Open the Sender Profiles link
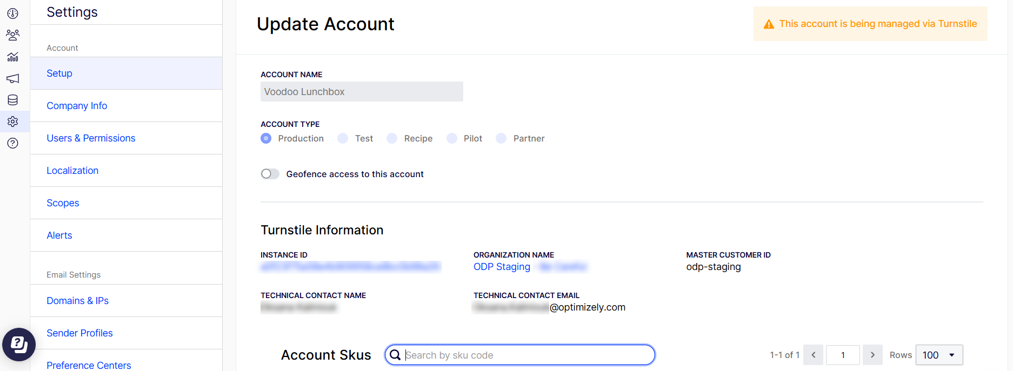 [x=79, y=333]
